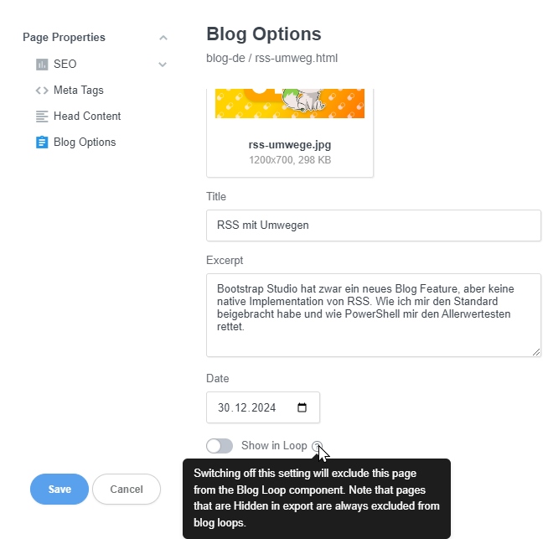The height and width of the screenshot is (539, 548).
Task: Click the Excerpt textarea resize handle
Action: coord(536,352)
